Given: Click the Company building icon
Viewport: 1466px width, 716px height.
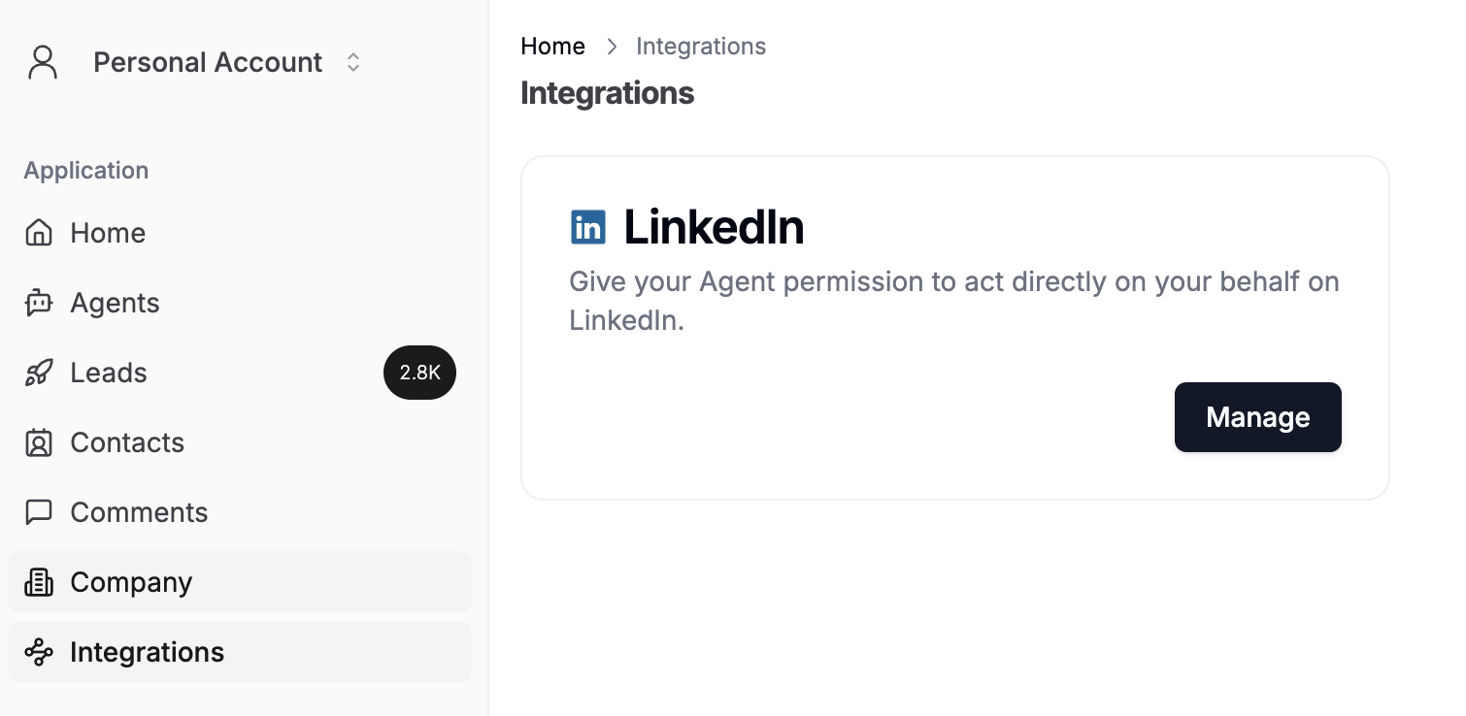Looking at the screenshot, I should 39,582.
